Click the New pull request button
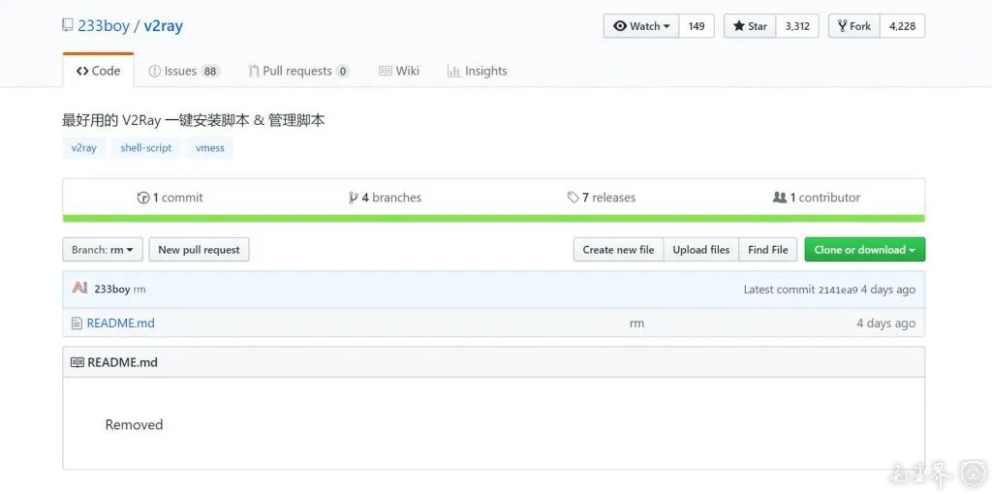This screenshot has width=992, height=494. pyautogui.click(x=199, y=249)
